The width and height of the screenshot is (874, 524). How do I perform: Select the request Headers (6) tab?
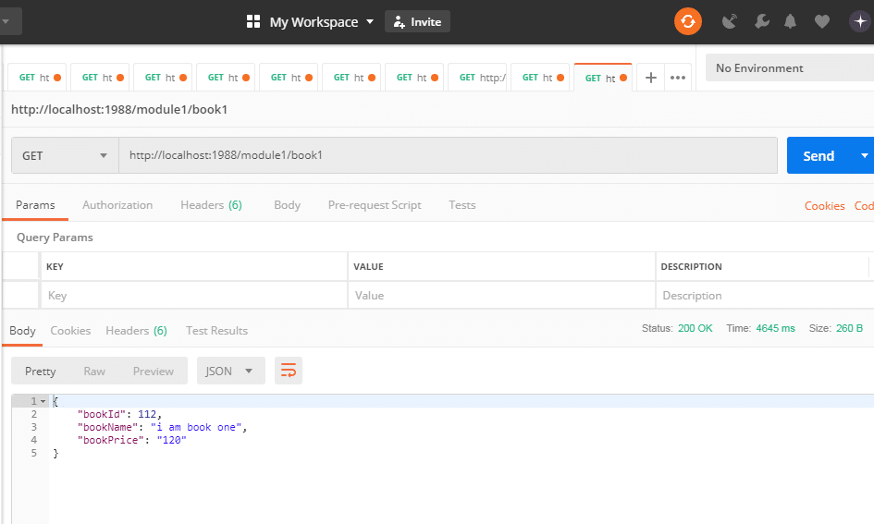click(x=211, y=205)
